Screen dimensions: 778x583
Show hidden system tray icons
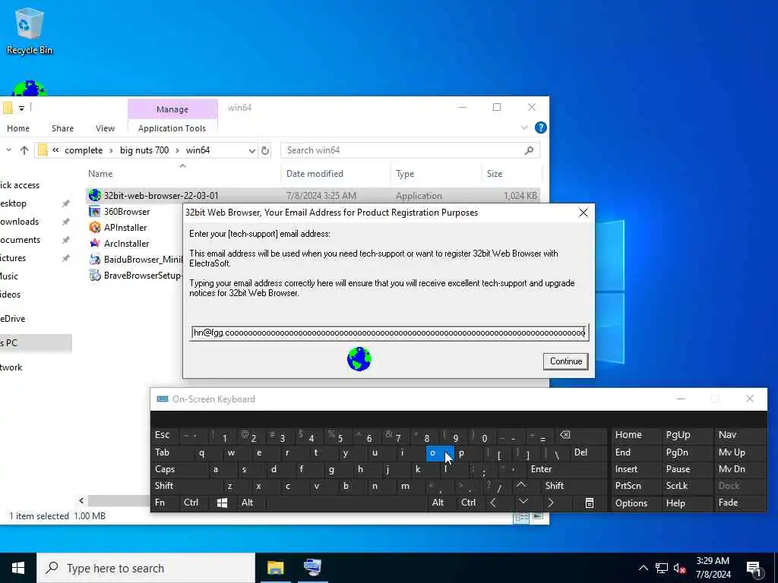coord(643,568)
